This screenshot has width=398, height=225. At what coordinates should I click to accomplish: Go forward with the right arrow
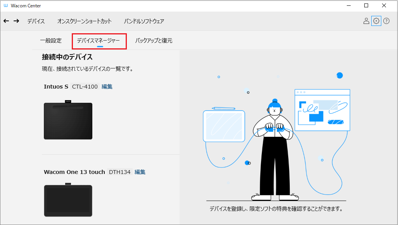16,21
